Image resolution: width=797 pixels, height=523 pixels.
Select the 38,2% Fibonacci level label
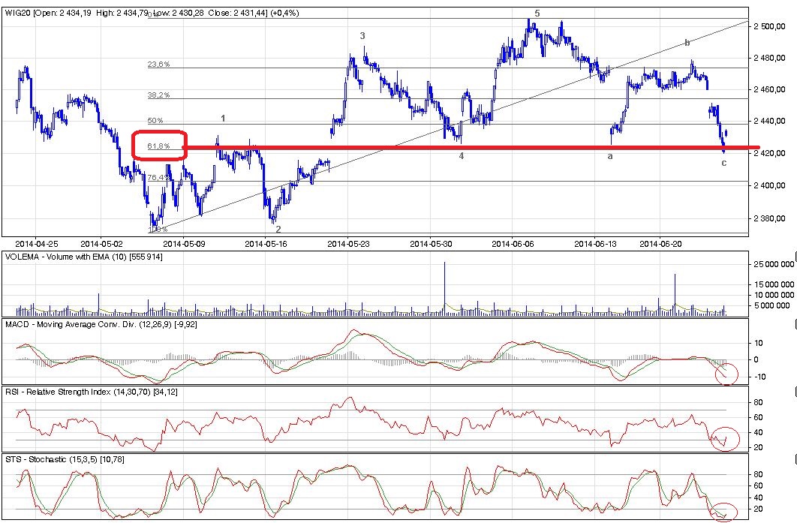pos(158,95)
